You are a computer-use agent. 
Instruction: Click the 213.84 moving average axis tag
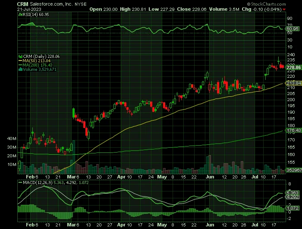point(293,83)
